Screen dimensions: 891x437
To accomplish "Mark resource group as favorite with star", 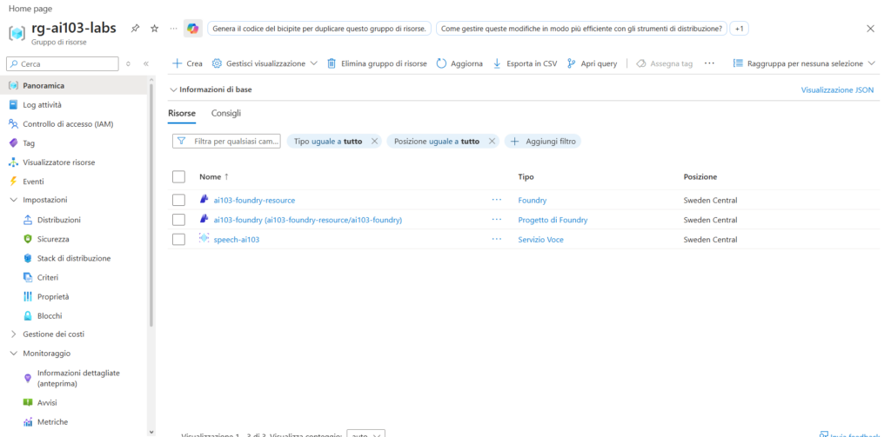I will tap(155, 29).
